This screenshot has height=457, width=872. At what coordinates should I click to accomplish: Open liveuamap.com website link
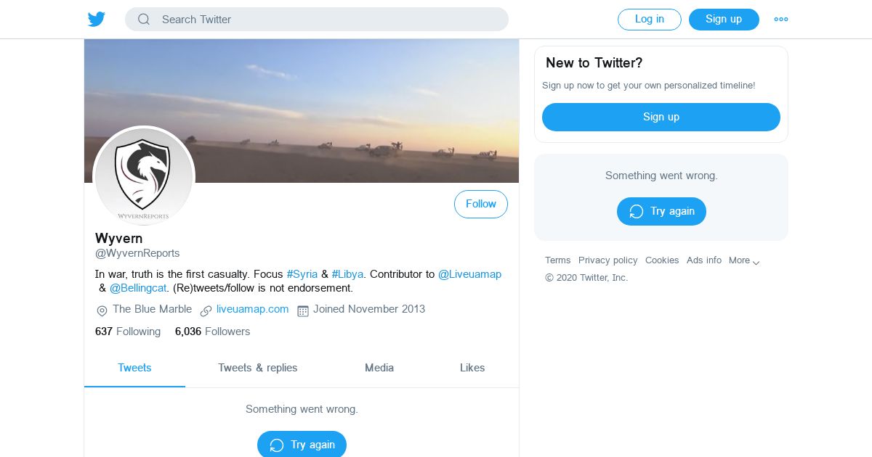(x=252, y=309)
